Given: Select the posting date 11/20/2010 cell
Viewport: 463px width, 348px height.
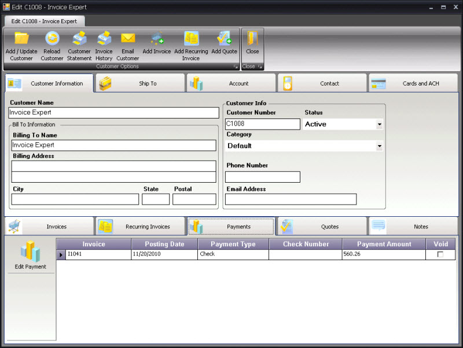Looking at the screenshot, I should [164, 254].
